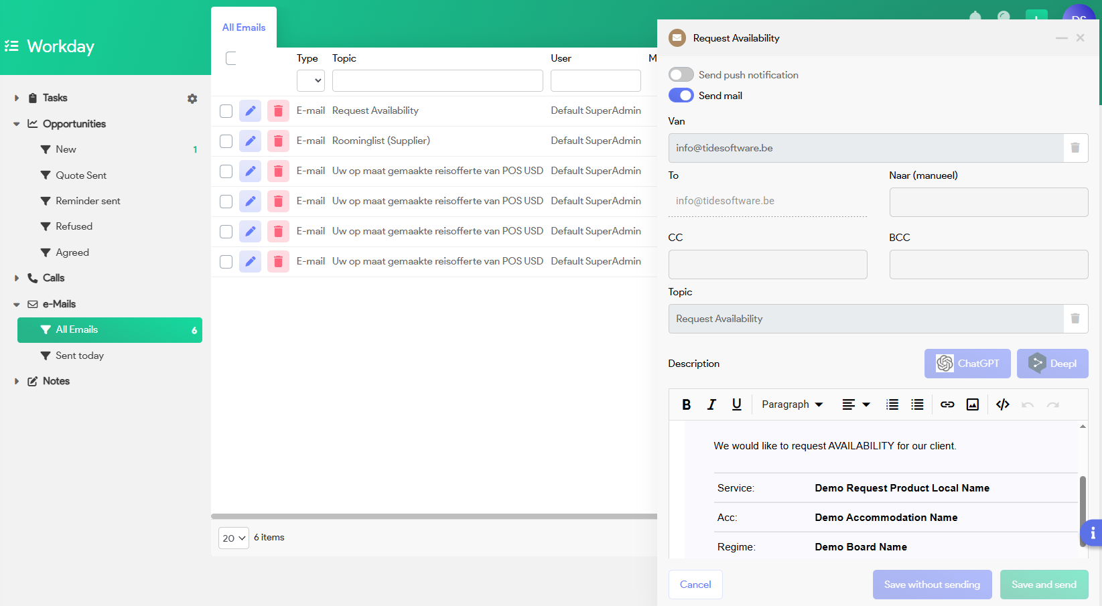This screenshot has width=1102, height=606.
Task: Click the CC input field
Action: (x=768, y=264)
